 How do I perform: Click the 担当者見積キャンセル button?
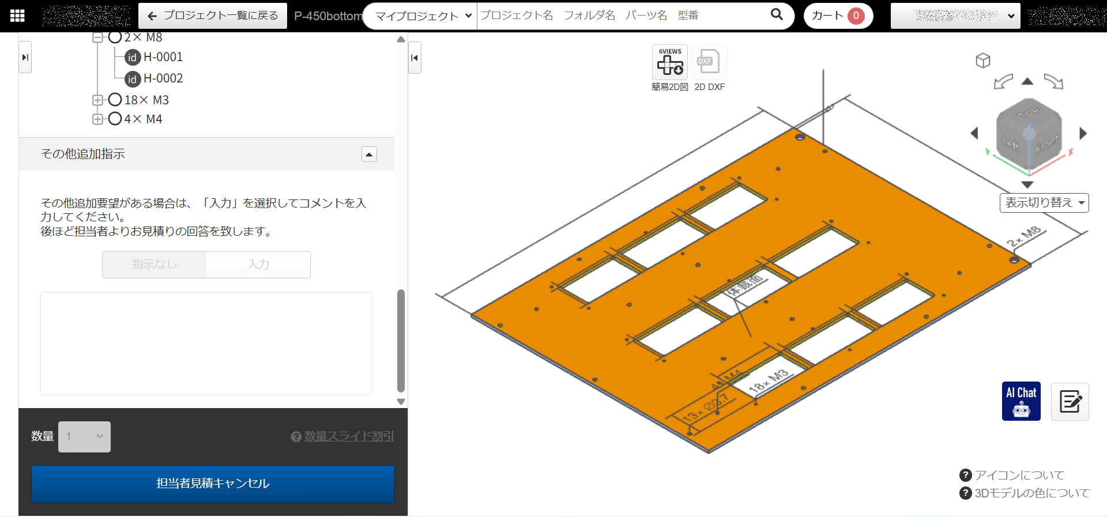(213, 484)
